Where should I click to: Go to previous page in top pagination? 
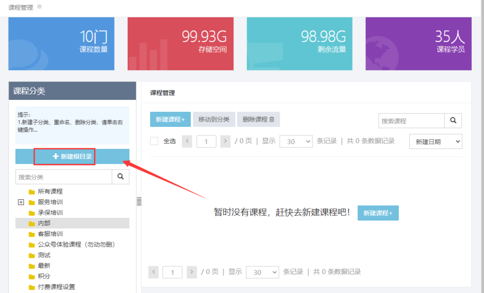tap(187, 141)
